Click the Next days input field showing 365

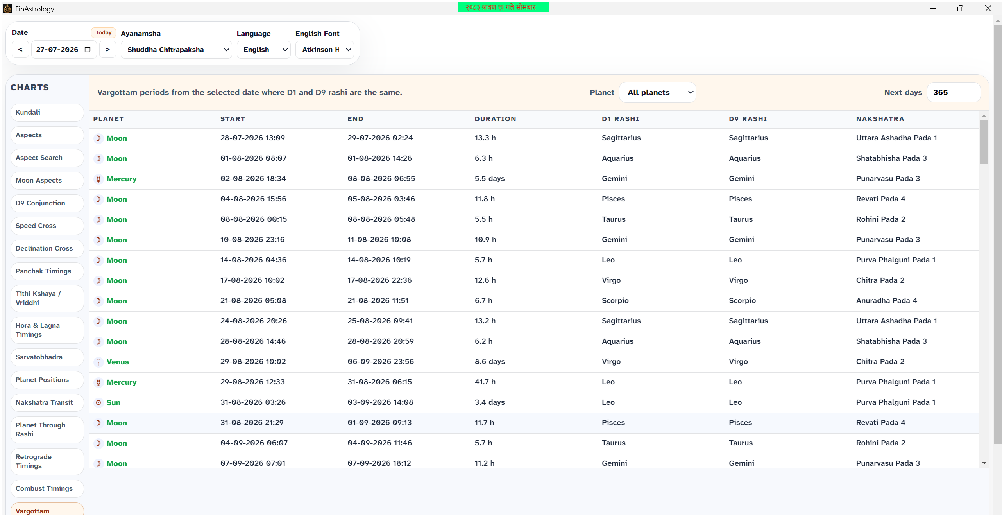click(x=954, y=93)
